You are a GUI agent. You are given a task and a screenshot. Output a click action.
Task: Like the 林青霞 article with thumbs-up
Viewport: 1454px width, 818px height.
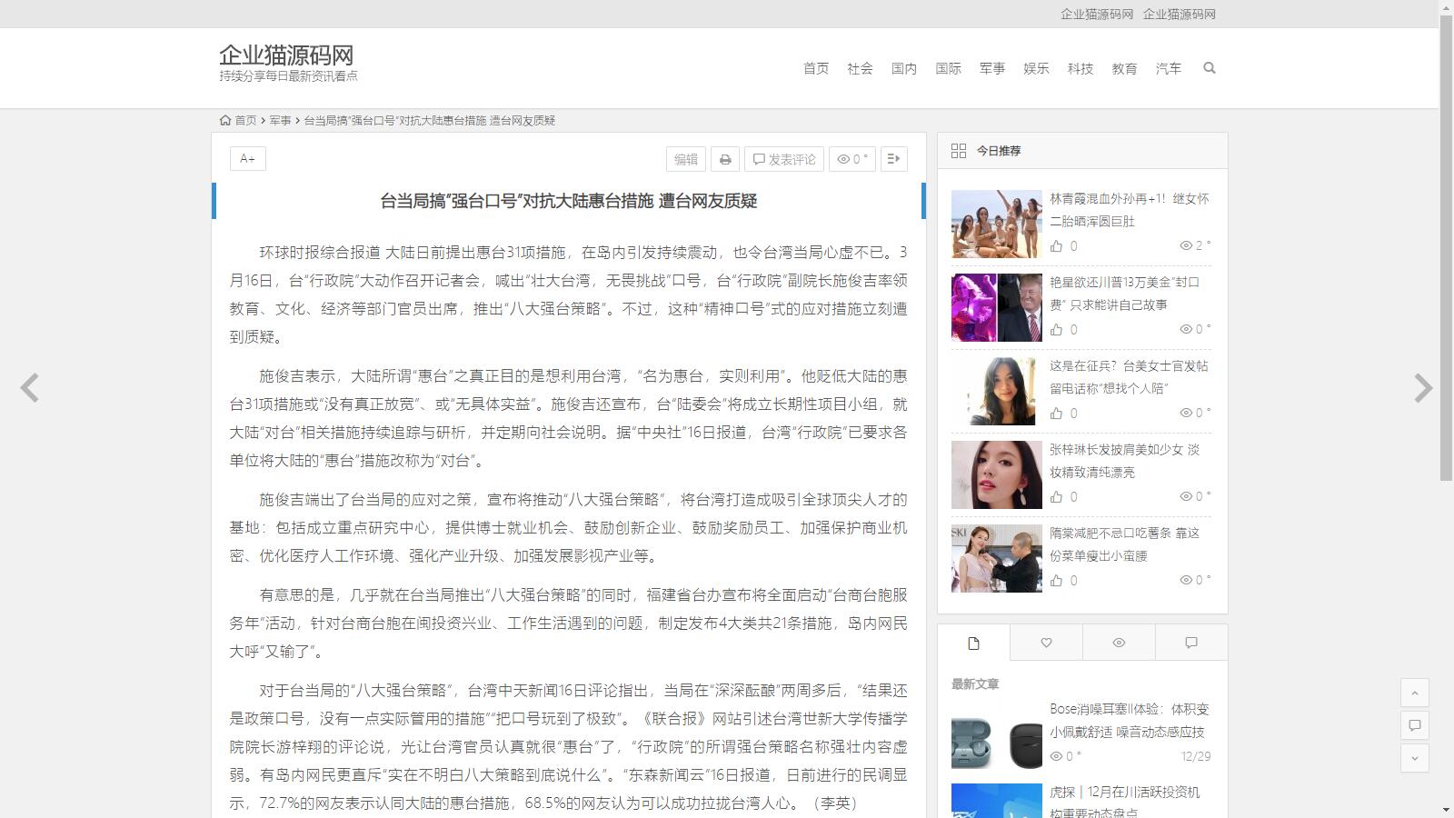(1056, 246)
